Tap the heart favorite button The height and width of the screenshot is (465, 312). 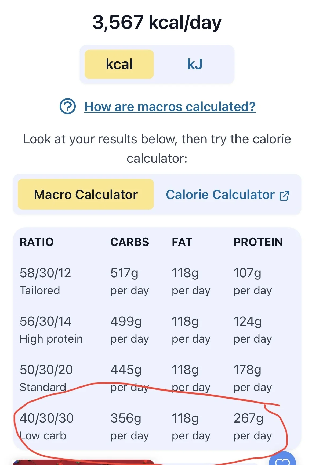click(x=283, y=460)
